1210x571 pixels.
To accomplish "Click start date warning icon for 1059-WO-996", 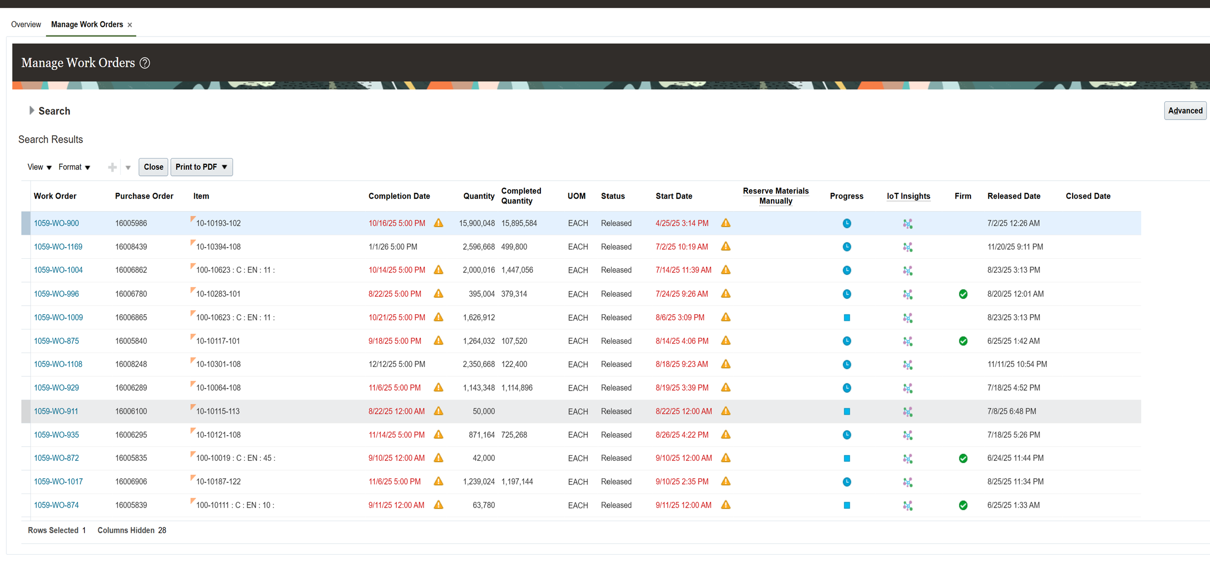I will pyautogui.click(x=726, y=293).
